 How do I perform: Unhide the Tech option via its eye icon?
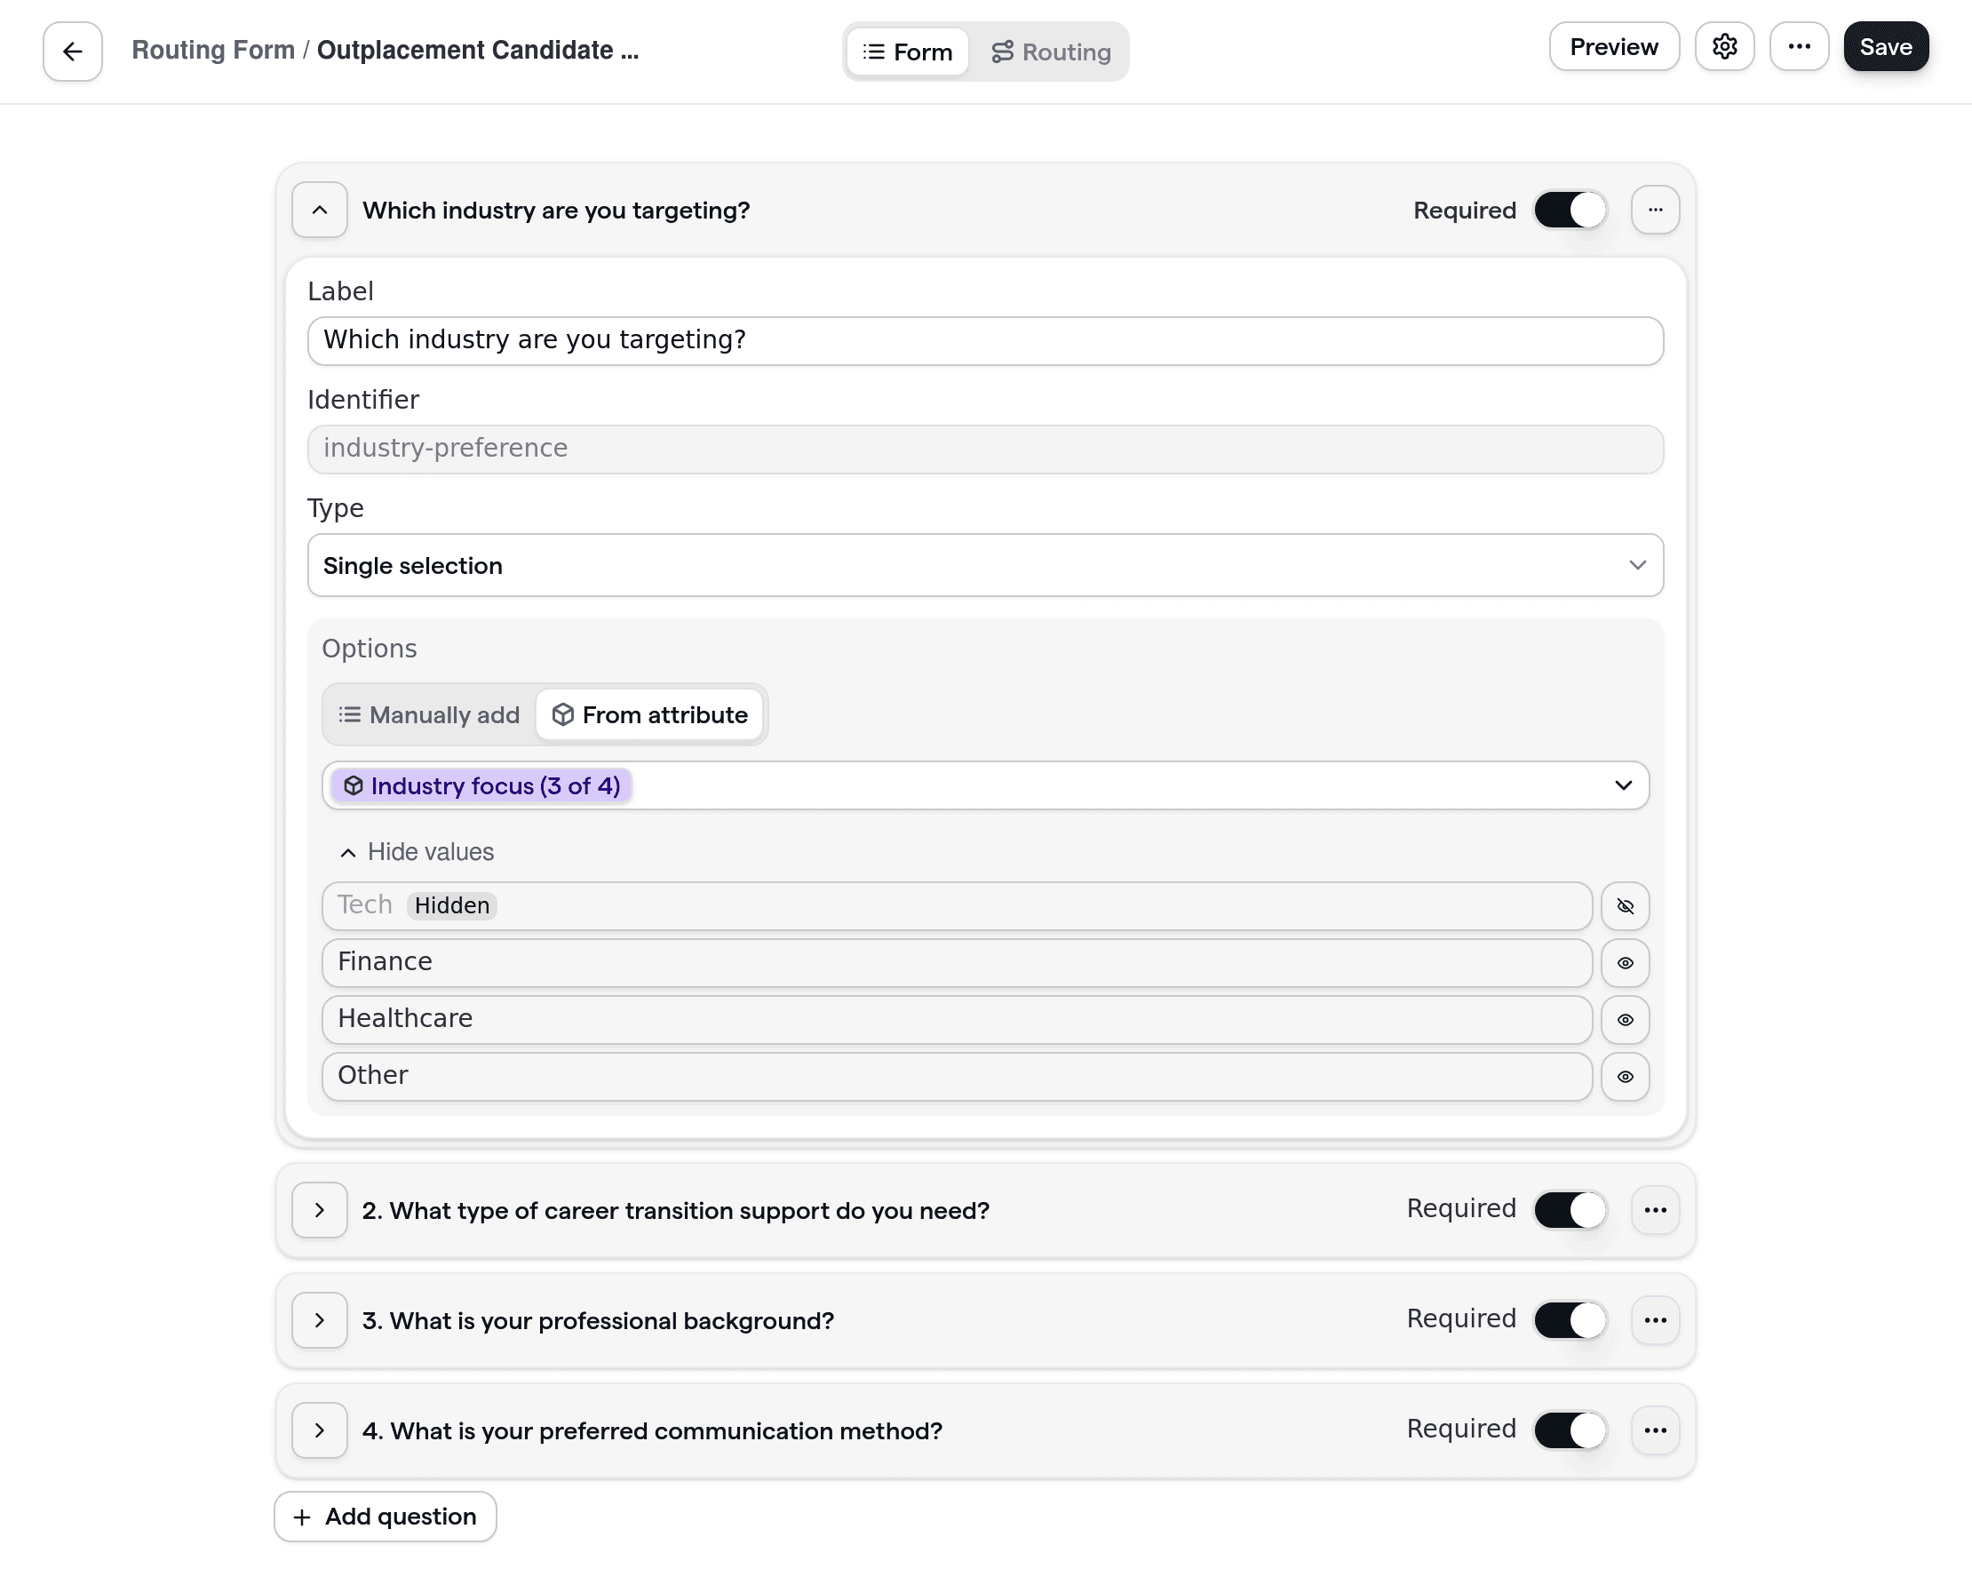1626,905
